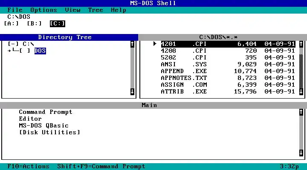
Task: Select file ASSIGN.COM
Action: [228, 85]
